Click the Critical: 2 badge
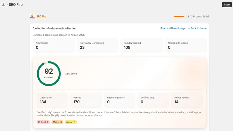Viewport: 234px width, 131px height. [43, 122]
